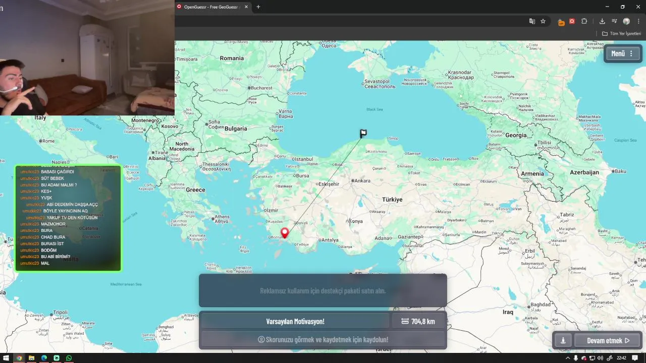Open the Extensions puzzle piece menu

coord(584,21)
